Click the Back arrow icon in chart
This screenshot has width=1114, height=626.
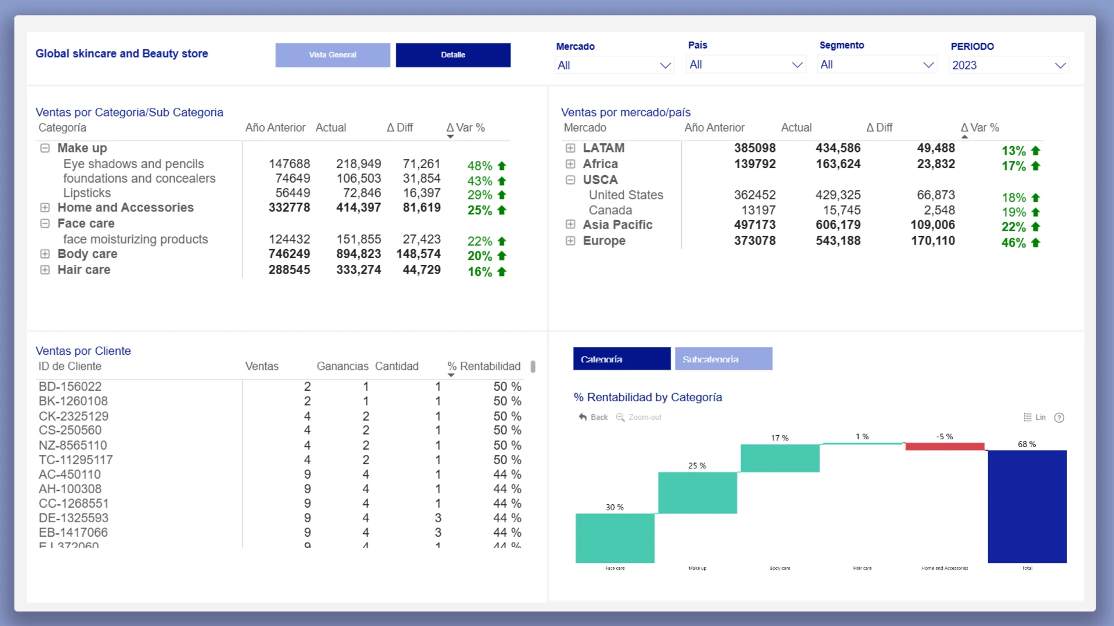(583, 417)
